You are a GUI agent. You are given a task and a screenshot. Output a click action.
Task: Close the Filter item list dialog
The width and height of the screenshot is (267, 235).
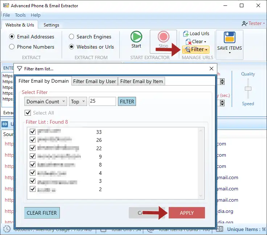pyautogui.click(x=211, y=69)
